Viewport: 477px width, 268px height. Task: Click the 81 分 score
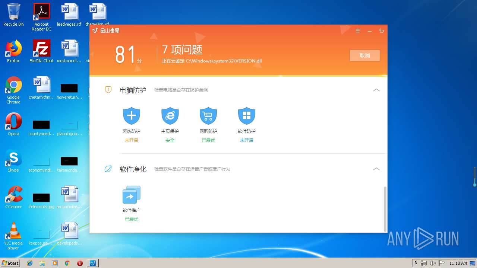click(128, 55)
